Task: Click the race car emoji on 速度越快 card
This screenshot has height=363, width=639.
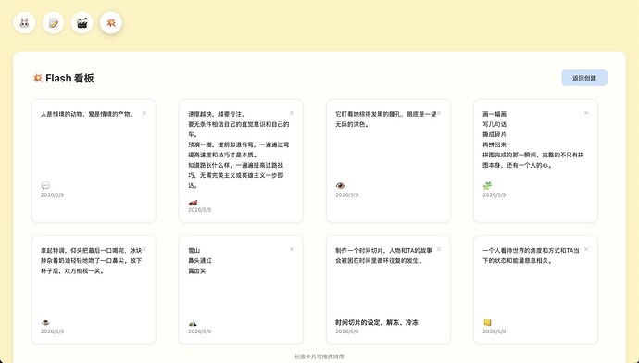Action: 193,202
